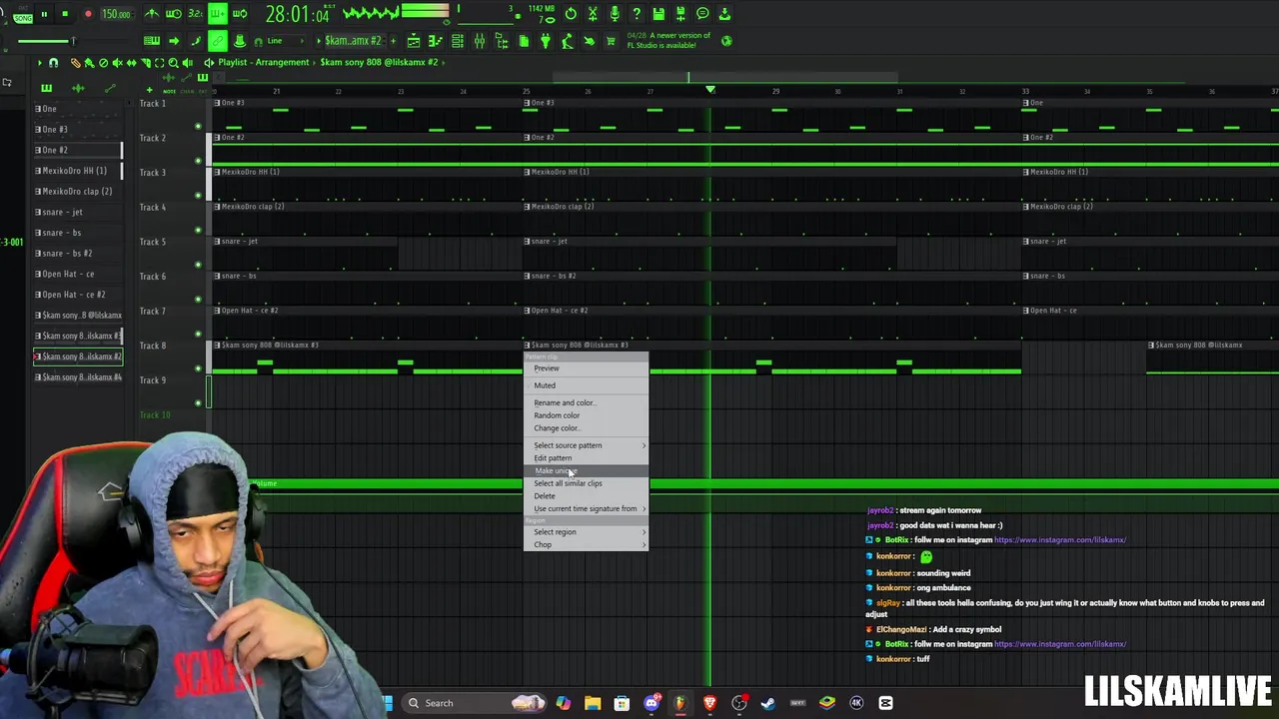Stop playback with the stop button
The height and width of the screenshot is (719, 1279).
point(65,14)
